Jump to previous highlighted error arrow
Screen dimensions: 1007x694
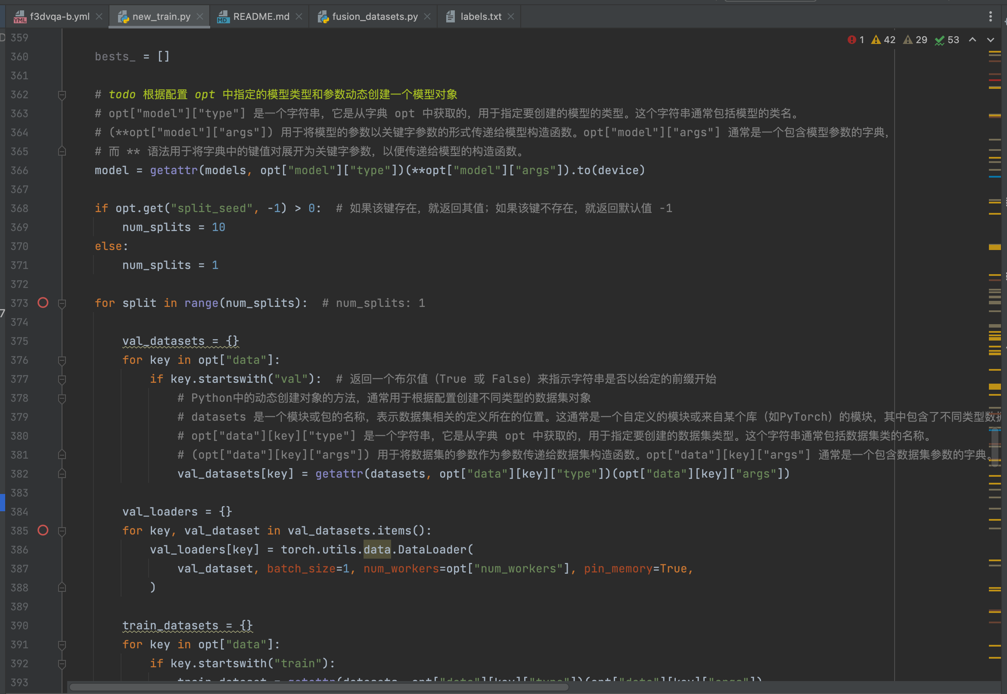973,40
